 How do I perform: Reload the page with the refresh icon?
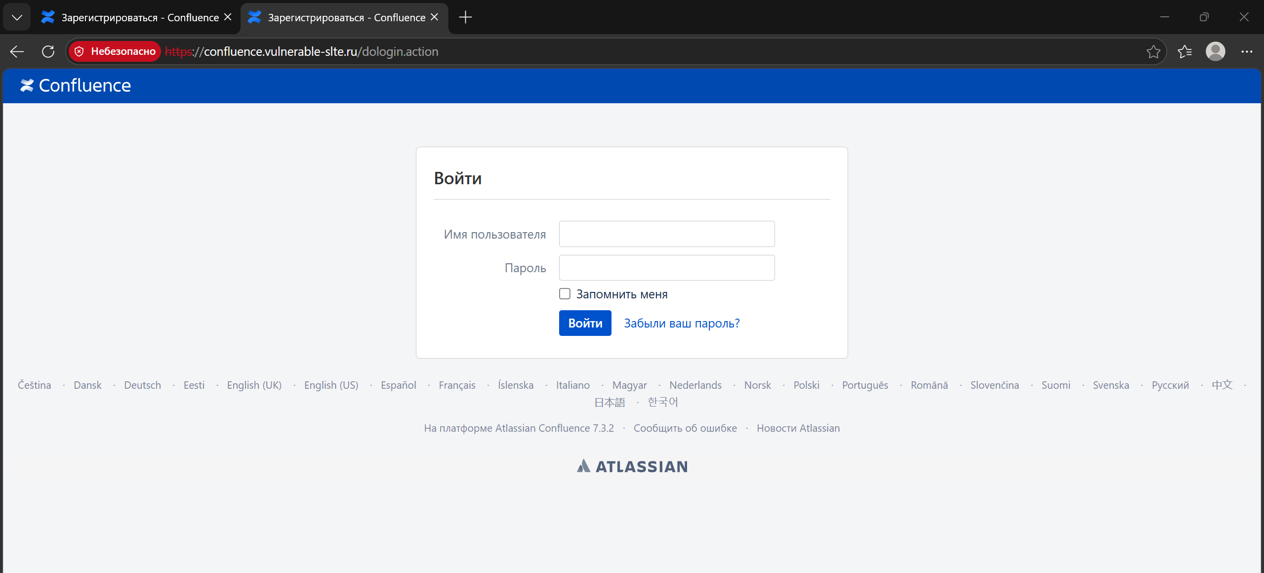(x=48, y=51)
